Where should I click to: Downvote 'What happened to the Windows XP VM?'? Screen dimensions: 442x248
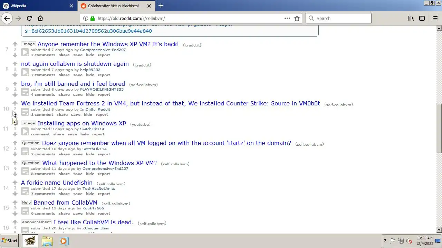(15, 174)
